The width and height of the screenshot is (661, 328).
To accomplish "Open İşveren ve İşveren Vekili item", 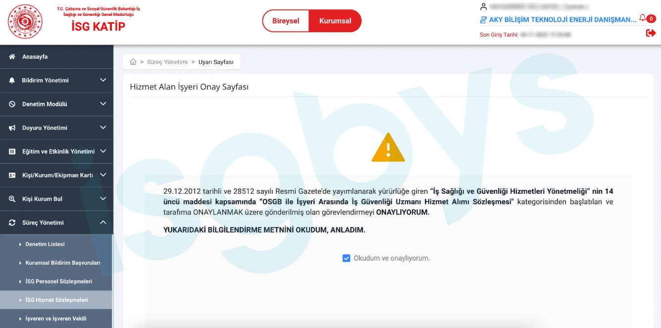I will (56, 319).
